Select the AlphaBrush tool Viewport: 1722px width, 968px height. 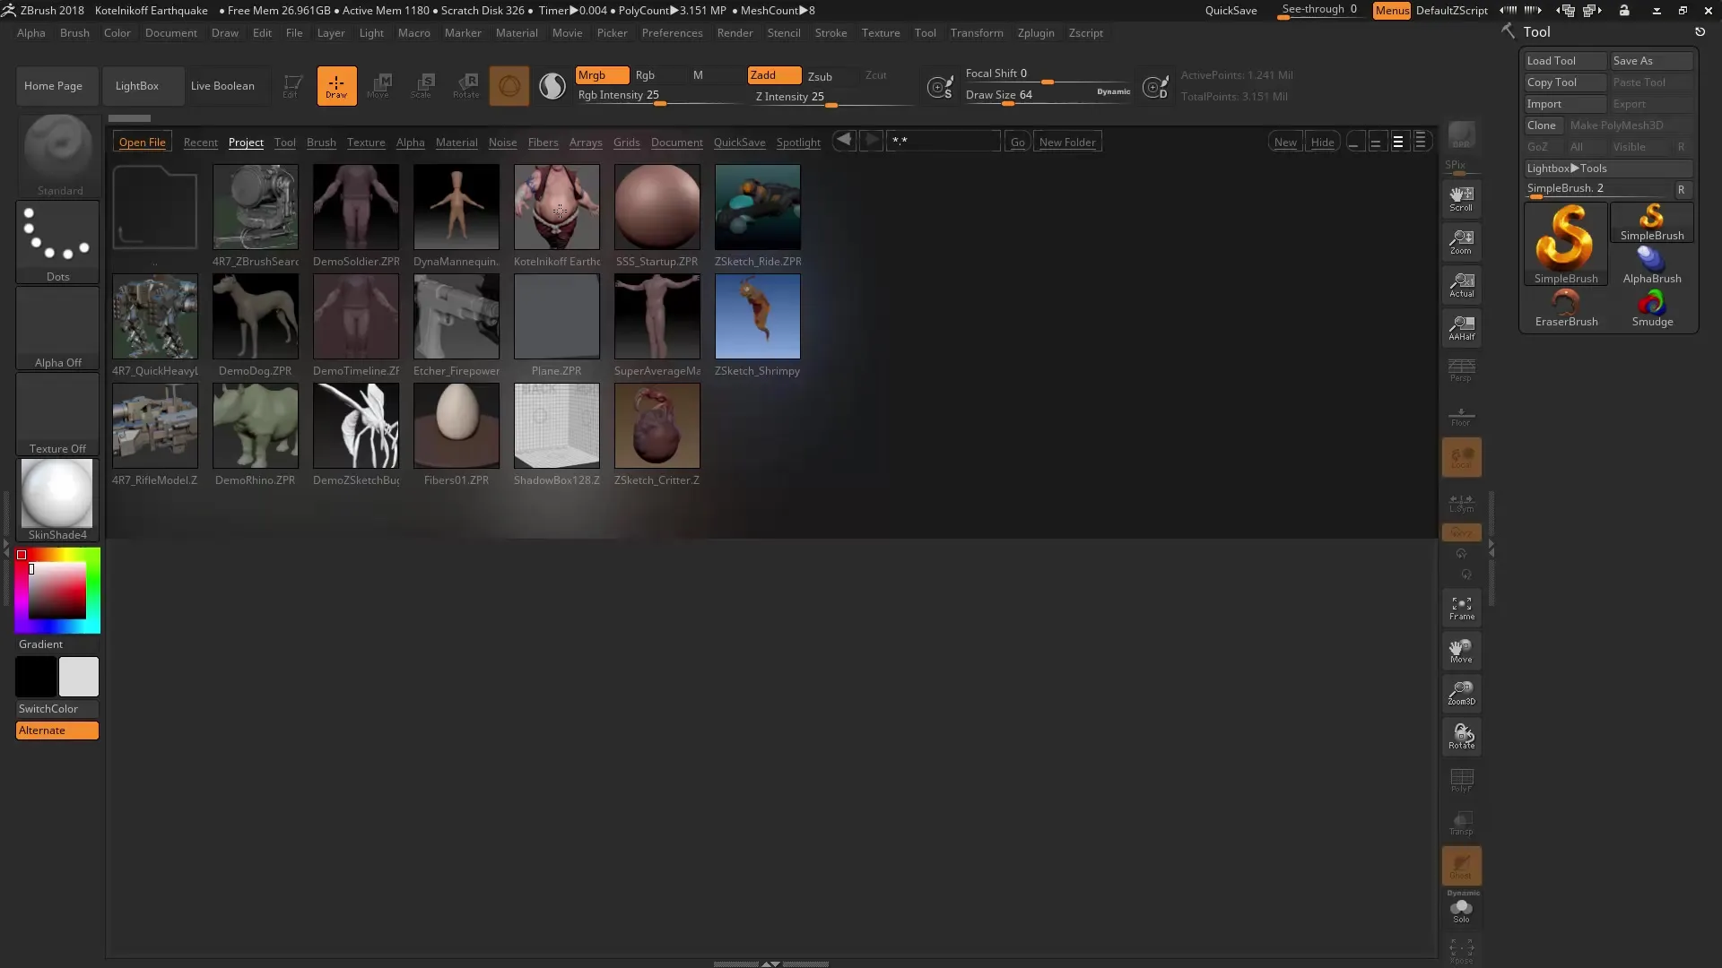tap(1652, 265)
